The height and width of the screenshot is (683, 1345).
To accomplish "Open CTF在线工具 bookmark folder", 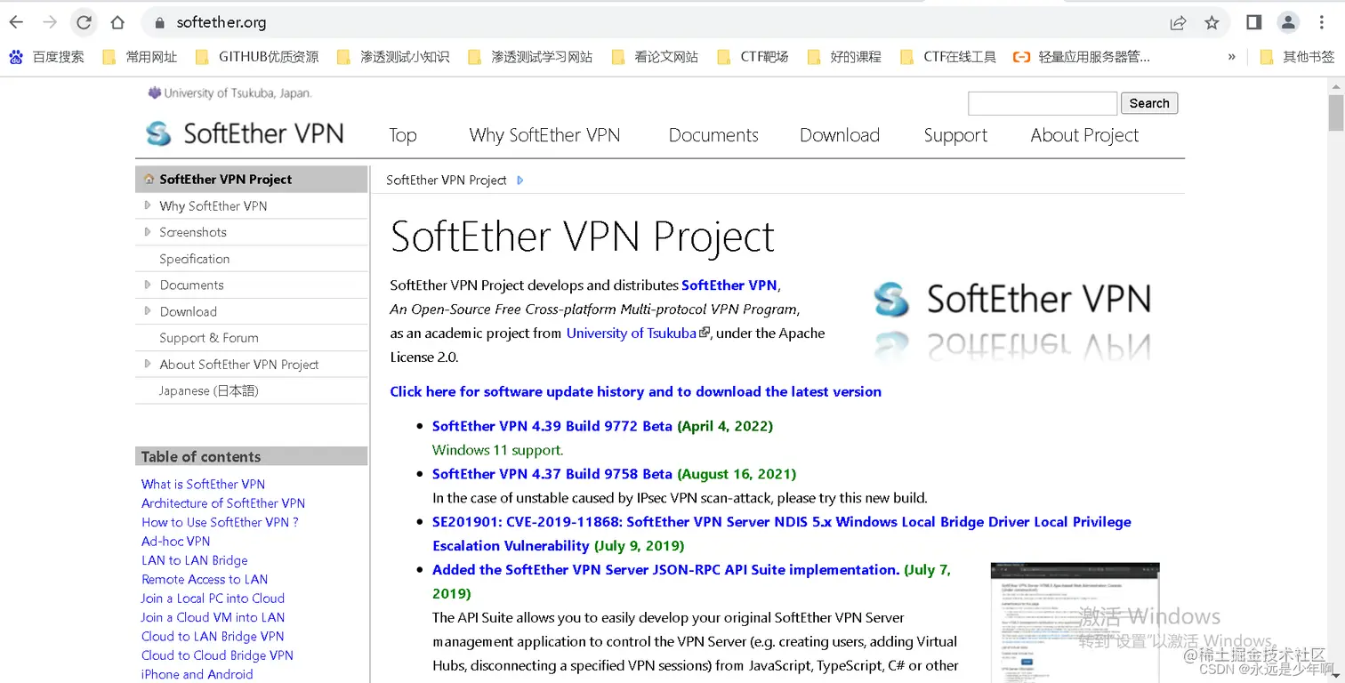I will (x=948, y=57).
